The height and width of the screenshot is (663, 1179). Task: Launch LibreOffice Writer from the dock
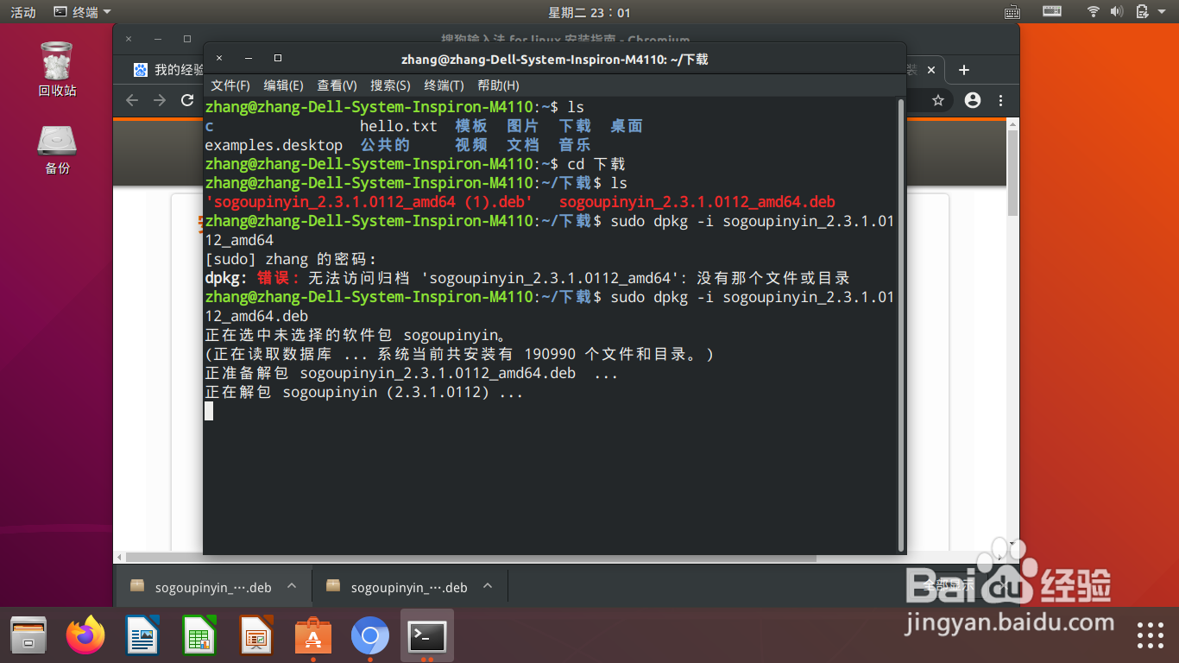pyautogui.click(x=141, y=636)
